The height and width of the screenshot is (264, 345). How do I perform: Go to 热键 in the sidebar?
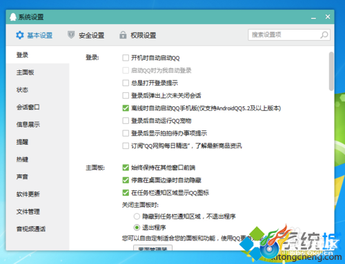tap(37, 159)
